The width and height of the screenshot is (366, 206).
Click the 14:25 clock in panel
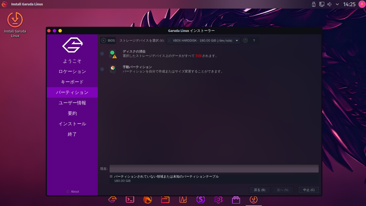click(349, 4)
